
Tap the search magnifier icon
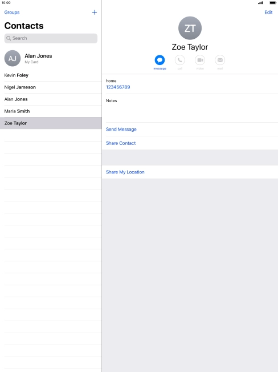click(x=9, y=38)
